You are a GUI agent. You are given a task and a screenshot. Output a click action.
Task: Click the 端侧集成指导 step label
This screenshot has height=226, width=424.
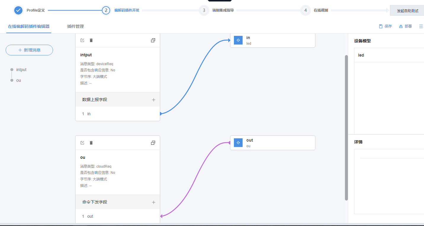click(x=223, y=10)
